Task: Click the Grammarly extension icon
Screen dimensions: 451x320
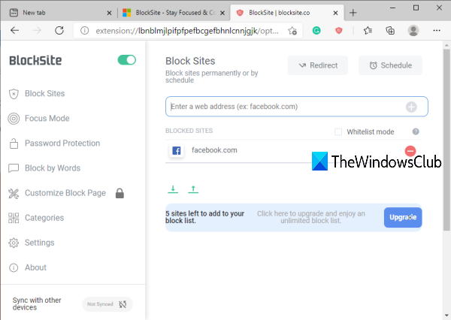Action: (318, 31)
